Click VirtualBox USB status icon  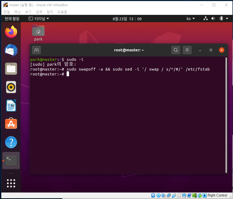(x=174, y=195)
